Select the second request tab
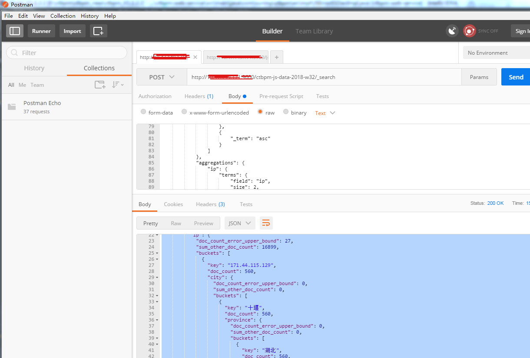 236,57
